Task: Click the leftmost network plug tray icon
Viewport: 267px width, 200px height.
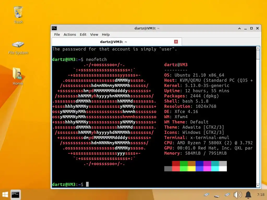Action: click(x=207, y=195)
